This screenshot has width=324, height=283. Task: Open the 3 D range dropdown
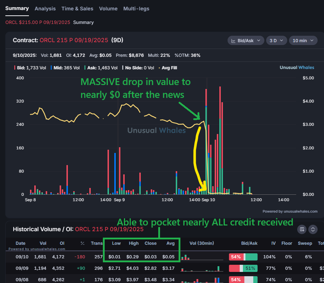(276, 40)
